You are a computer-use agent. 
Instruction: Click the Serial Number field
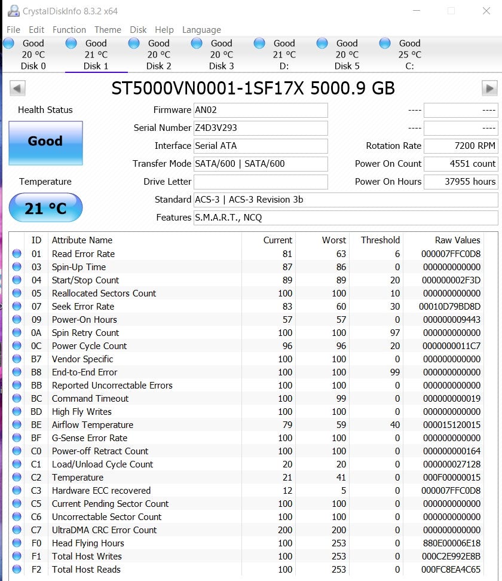click(261, 128)
